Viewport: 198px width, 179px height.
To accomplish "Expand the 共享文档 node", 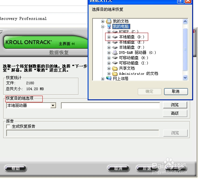I will click(x=109, y=68).
